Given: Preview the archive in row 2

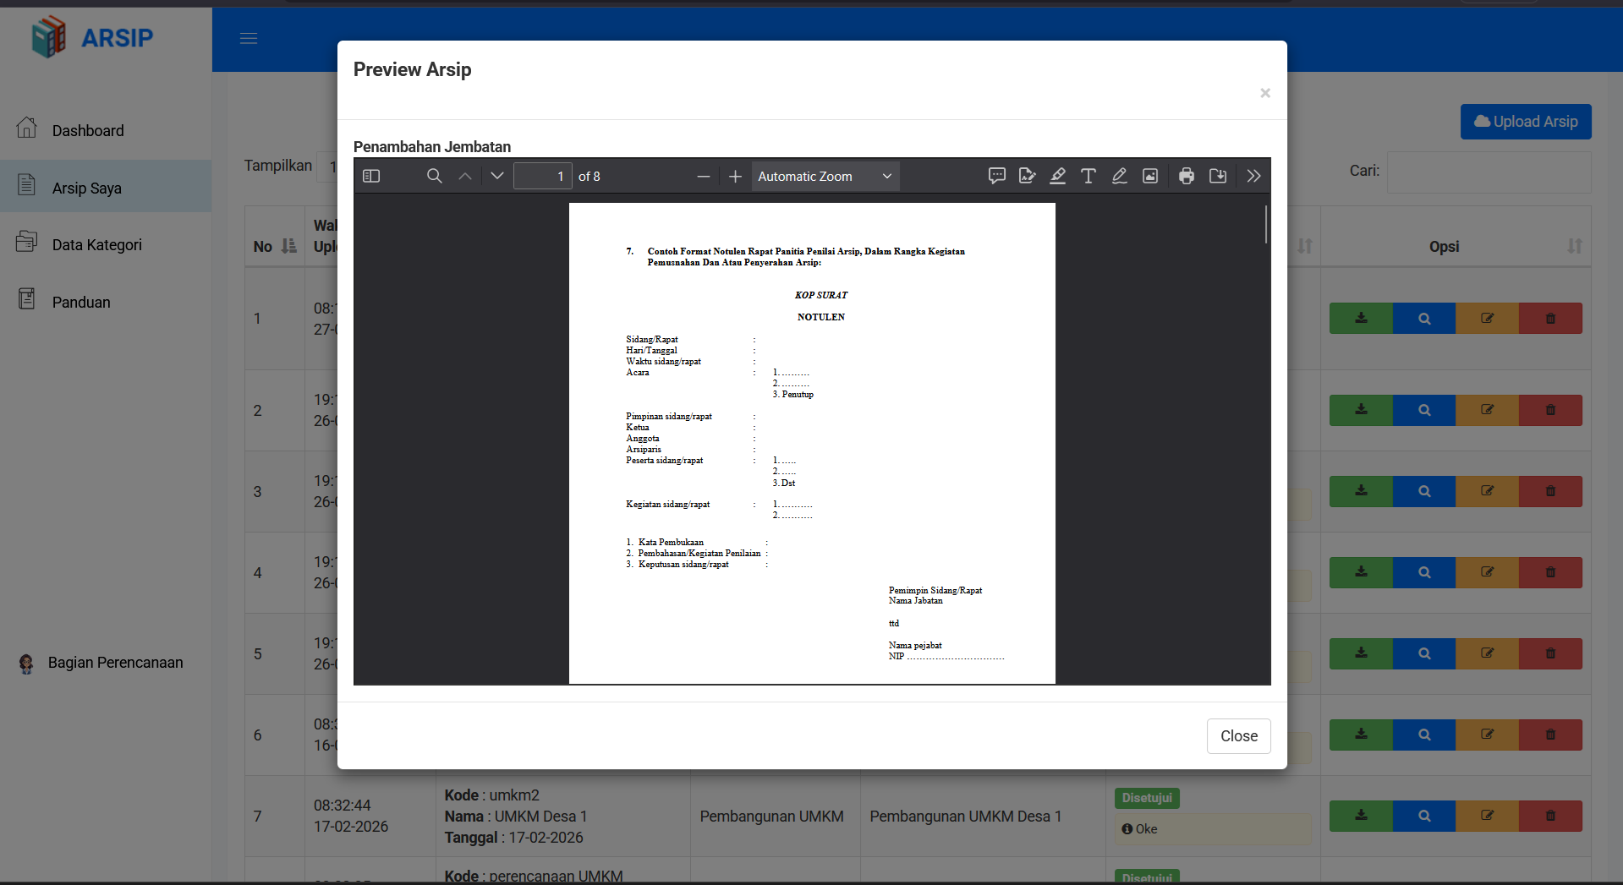Looking at the screenshot, I should [1424, 410].
